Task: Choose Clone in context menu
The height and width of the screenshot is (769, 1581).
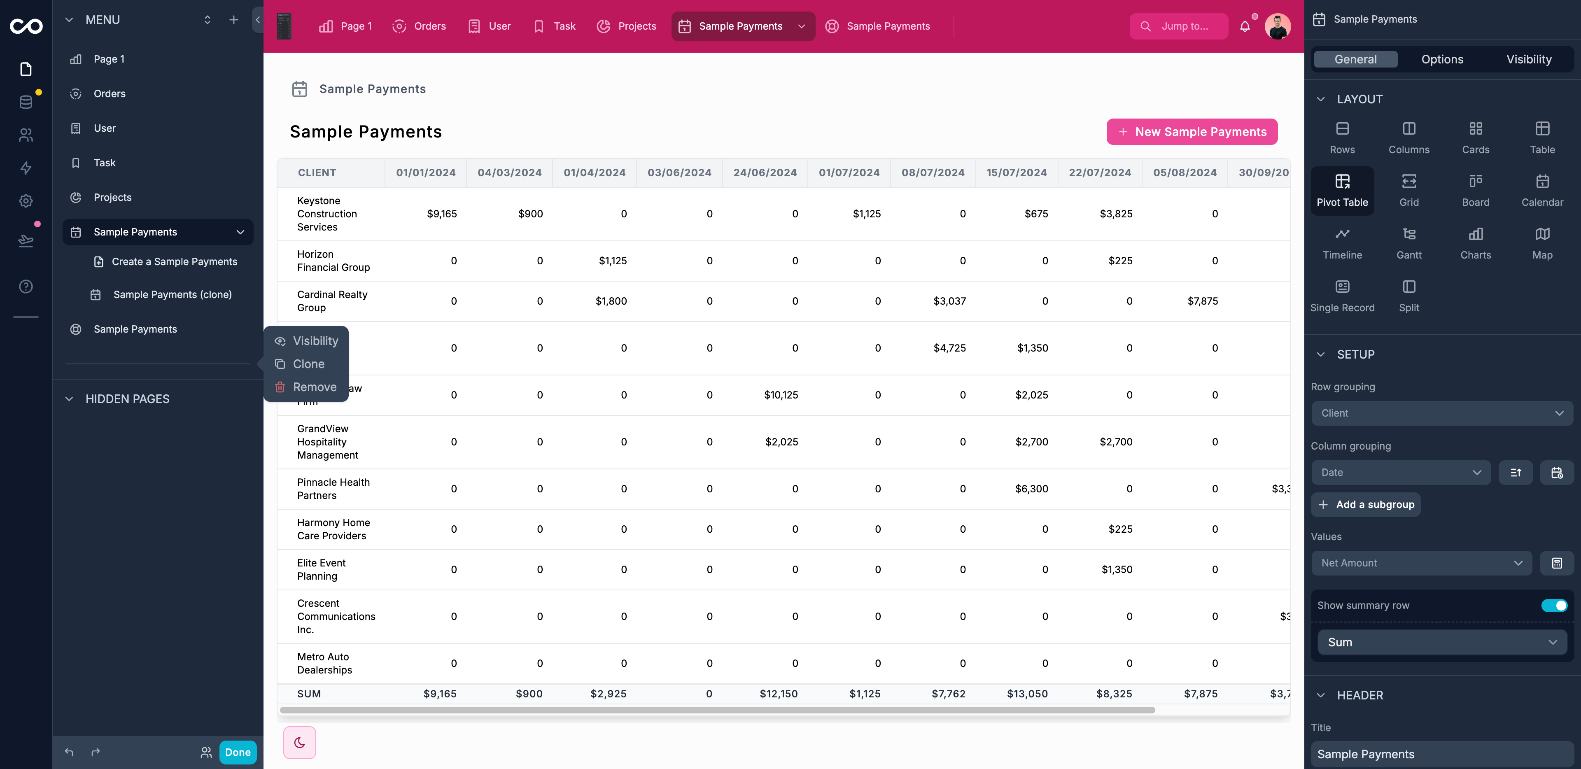Action: pos(306,364)
